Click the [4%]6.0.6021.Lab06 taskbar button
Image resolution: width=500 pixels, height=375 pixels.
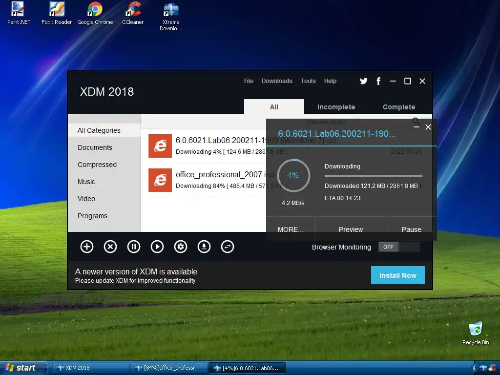pyautogui.click(x=247, y=368)
